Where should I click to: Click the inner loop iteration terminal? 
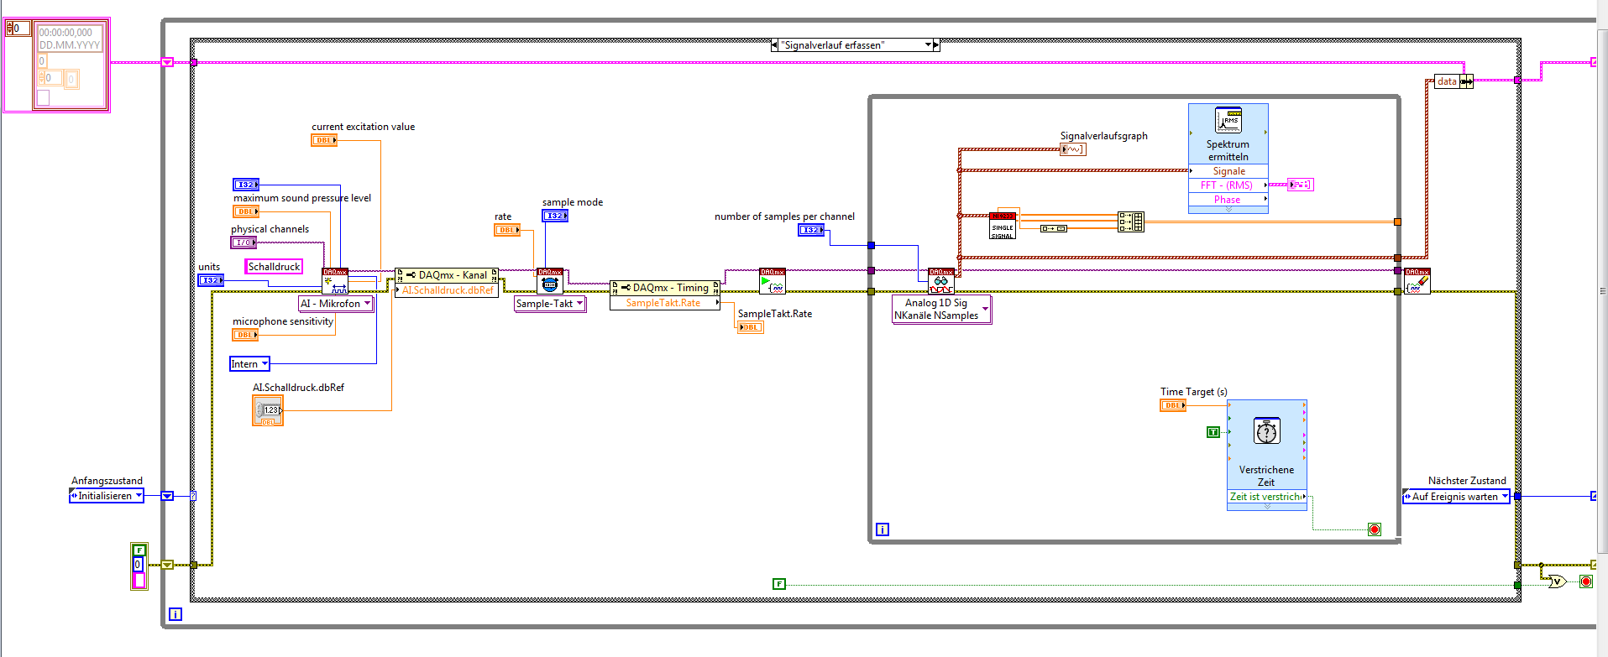coord(883,529)
